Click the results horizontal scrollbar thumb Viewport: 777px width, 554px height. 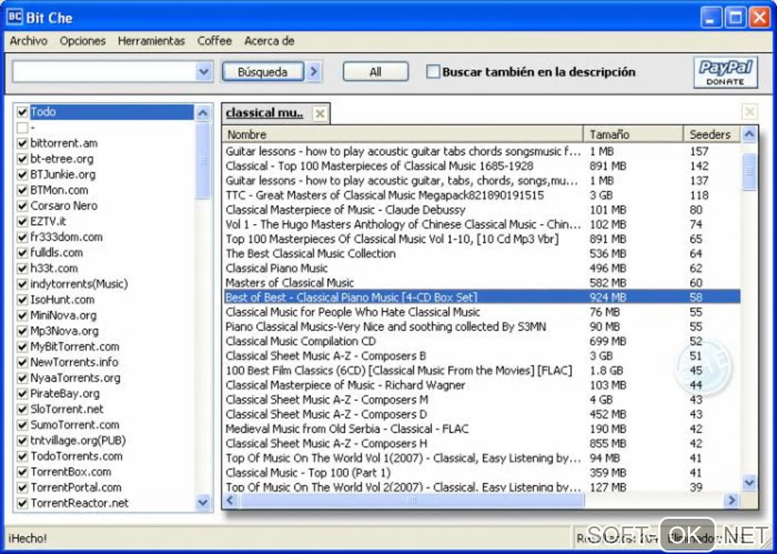coord(412,501)
